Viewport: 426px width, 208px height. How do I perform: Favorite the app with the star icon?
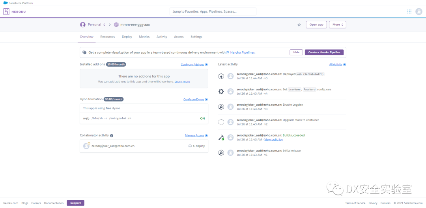click(x=299, y=25)
